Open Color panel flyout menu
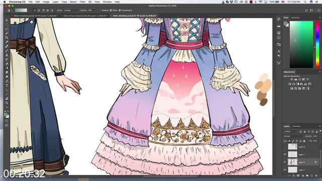The image size is (322, 181). pos(320,18)
